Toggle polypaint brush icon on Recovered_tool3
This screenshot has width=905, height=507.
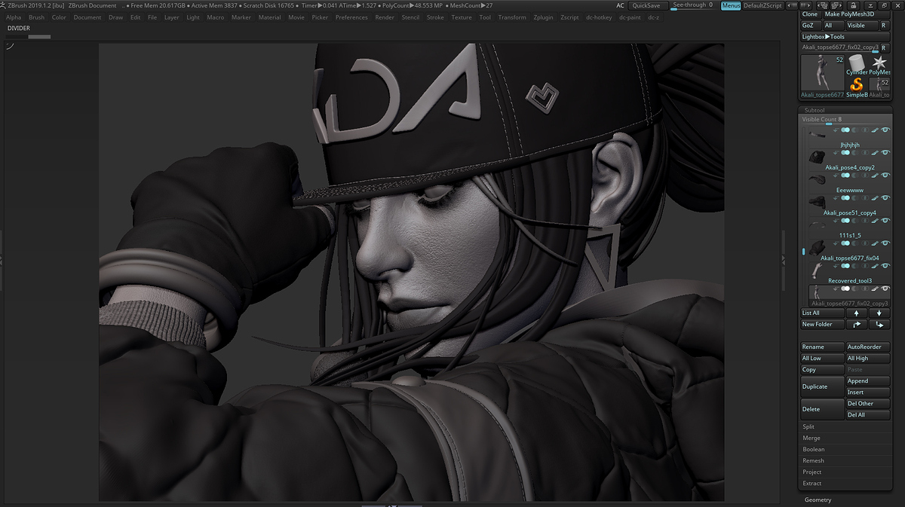click(873, 265)
